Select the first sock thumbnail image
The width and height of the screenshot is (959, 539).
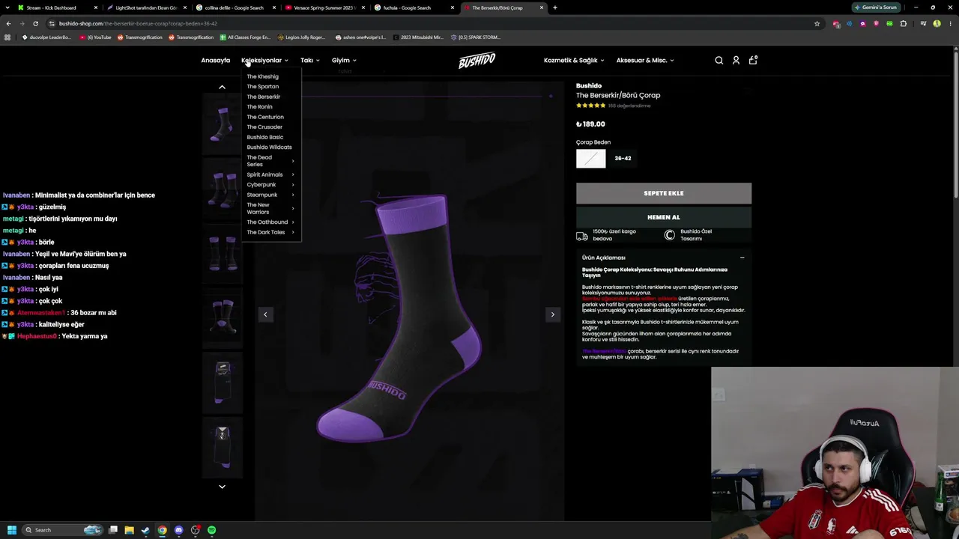pyautogui.click(x=222, y=124)
